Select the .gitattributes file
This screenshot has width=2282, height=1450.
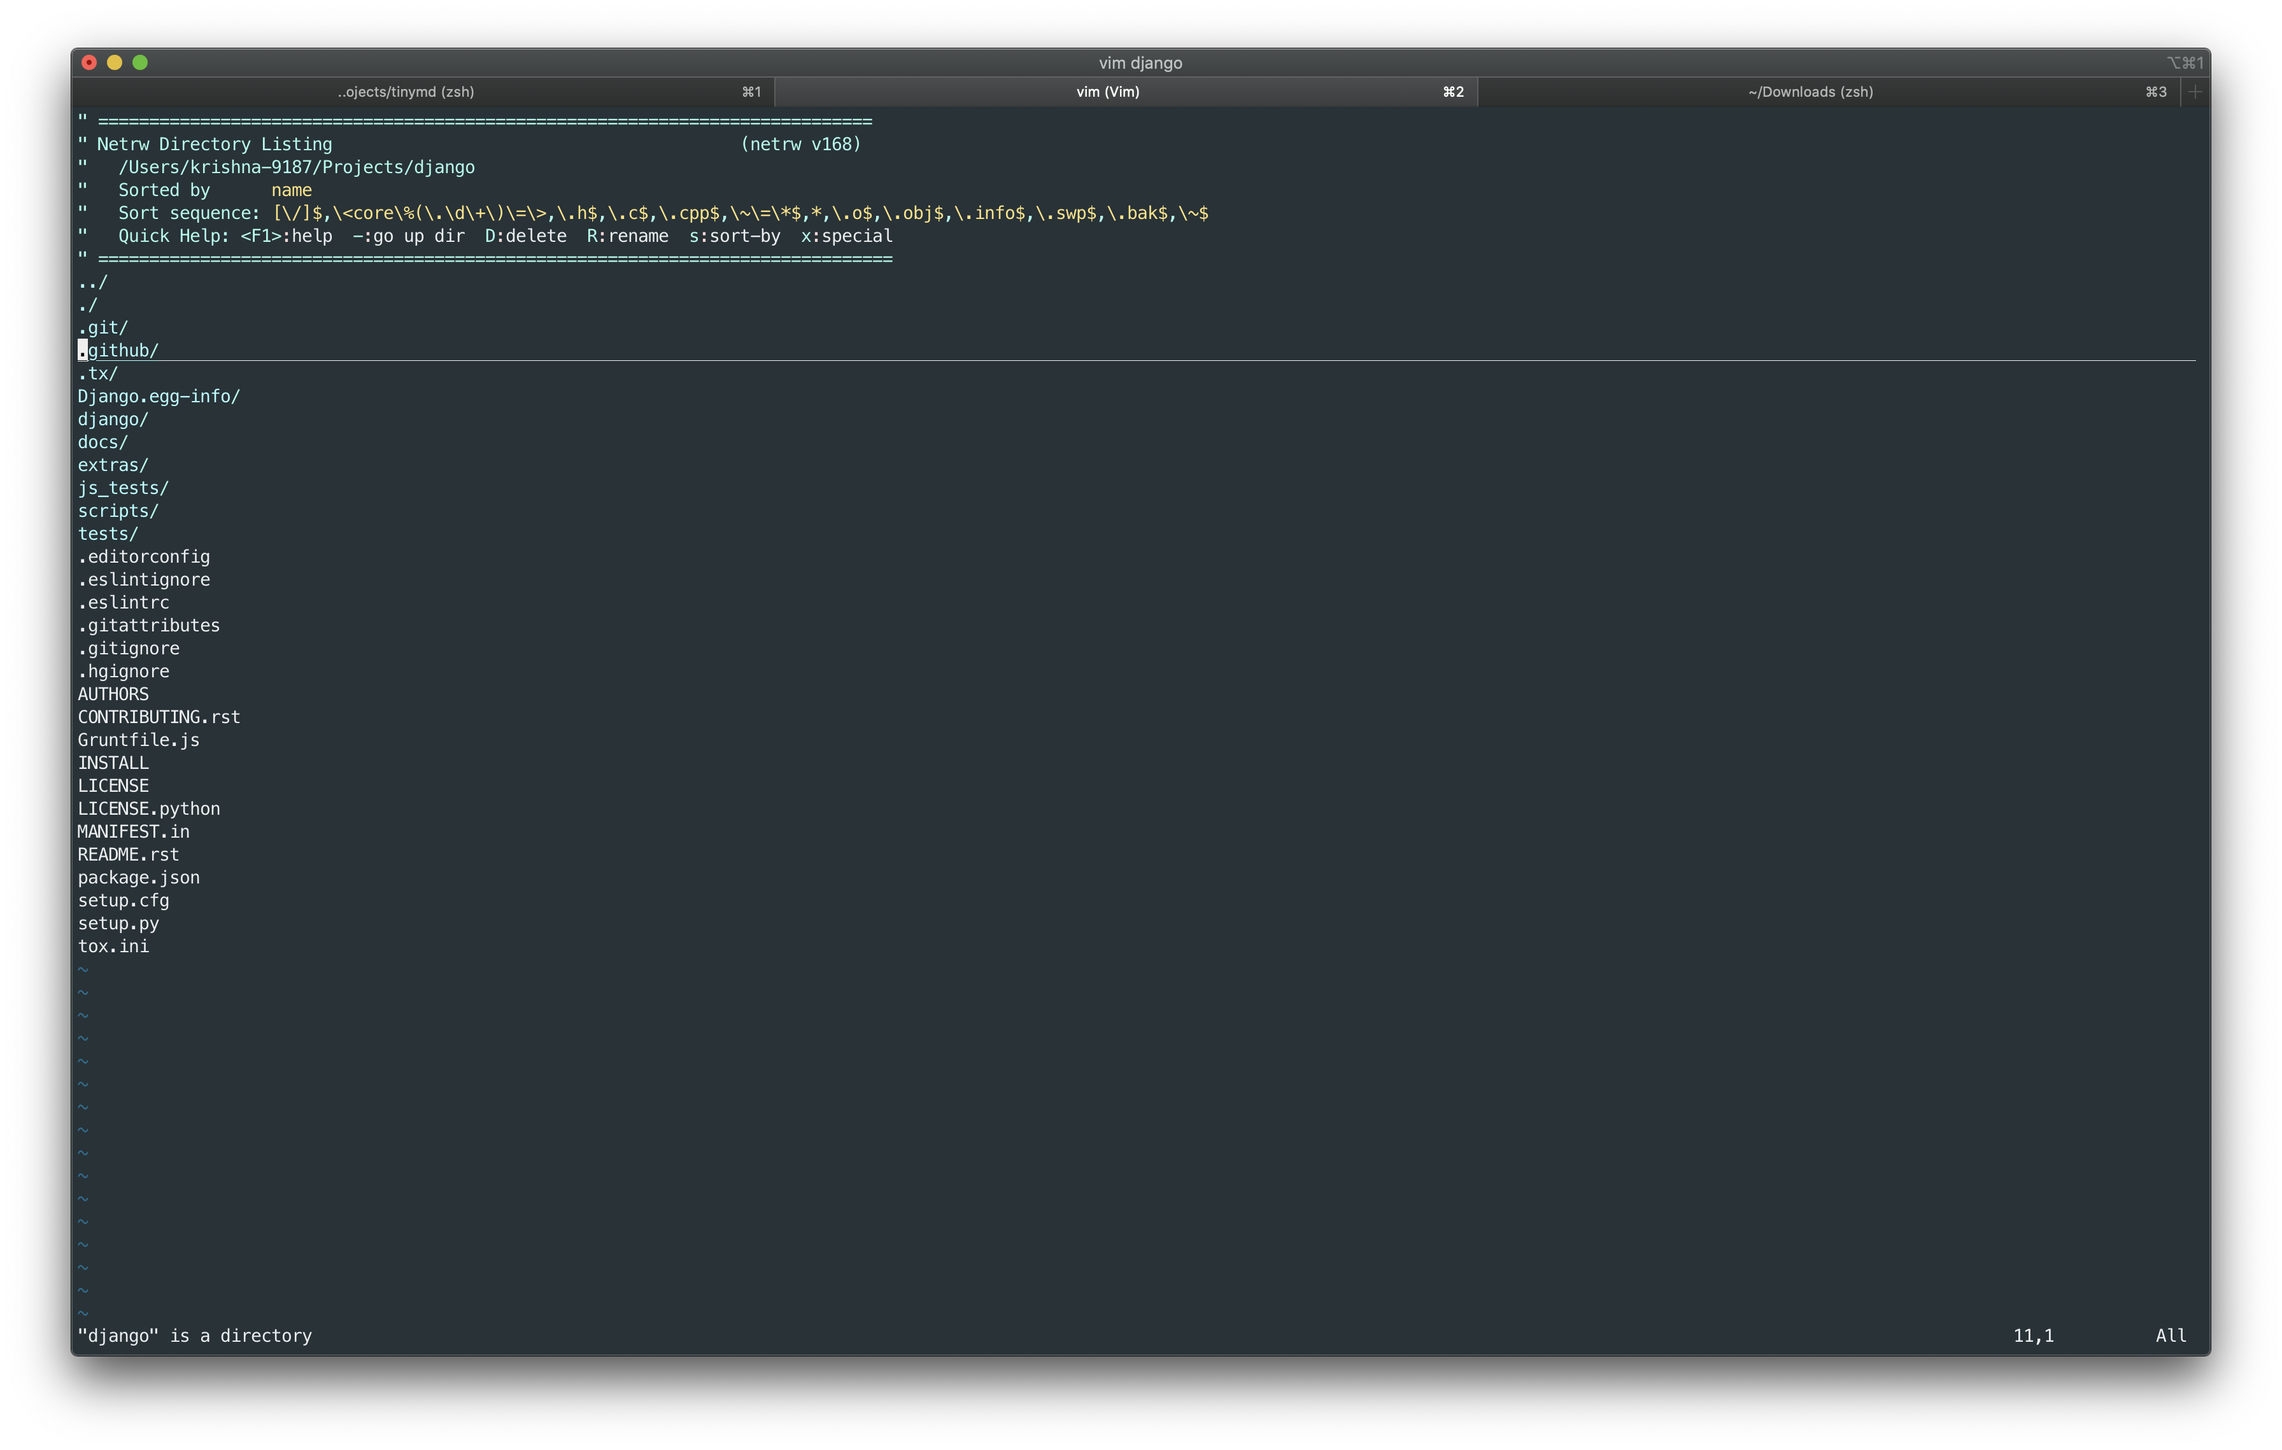click(149, 625)
